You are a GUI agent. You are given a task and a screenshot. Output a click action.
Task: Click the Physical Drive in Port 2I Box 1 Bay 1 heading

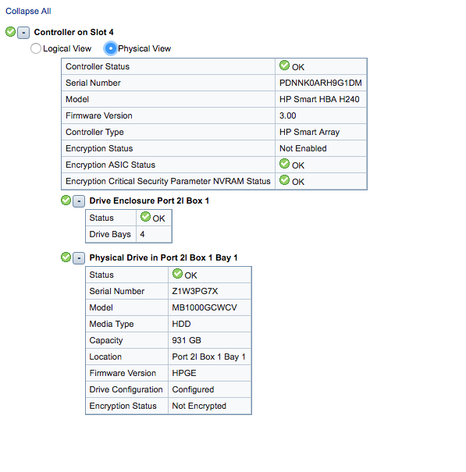(x=164, y=257)
